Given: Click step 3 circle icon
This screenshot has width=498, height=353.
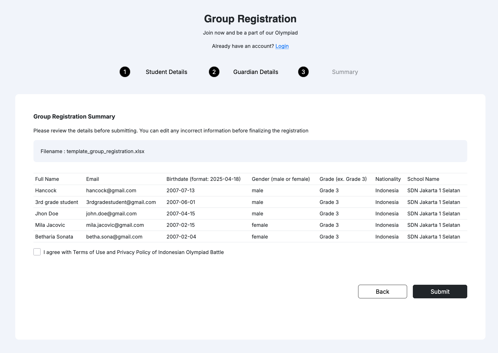Looking at the screenshot, I should [303, 72].
